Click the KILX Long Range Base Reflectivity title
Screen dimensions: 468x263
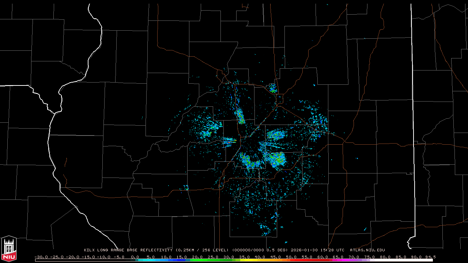point(128,250)
